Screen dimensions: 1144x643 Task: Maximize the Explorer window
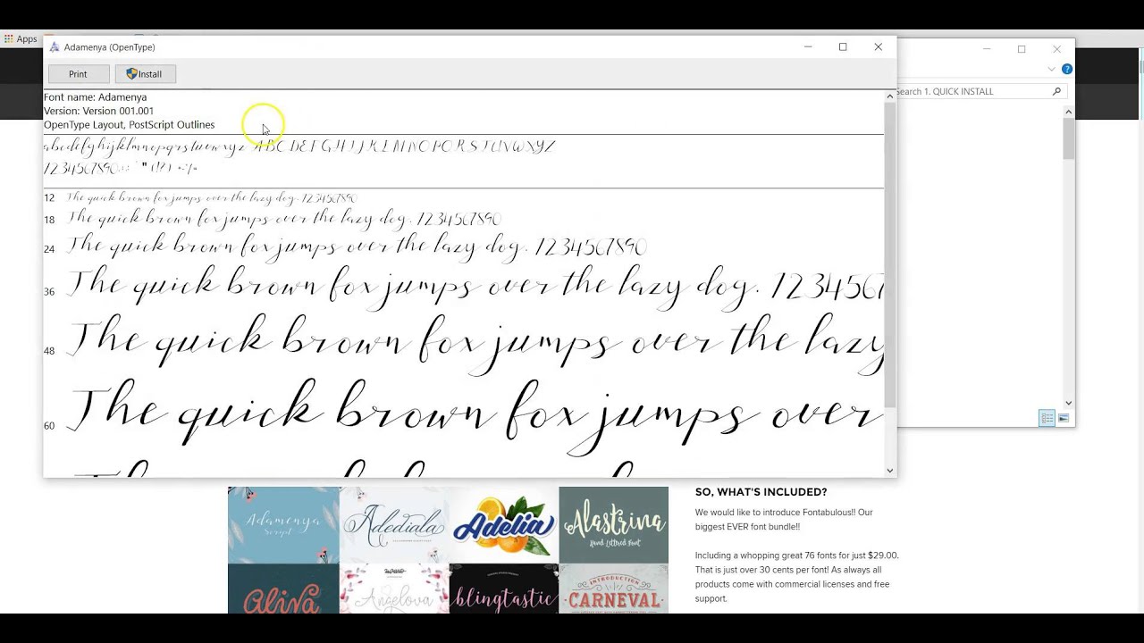pyautogui.click(x=1022, y=49)
